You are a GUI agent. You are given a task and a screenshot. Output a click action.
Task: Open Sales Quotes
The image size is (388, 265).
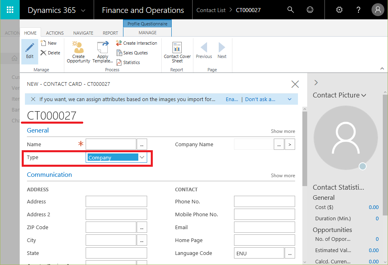pos(132,53)
